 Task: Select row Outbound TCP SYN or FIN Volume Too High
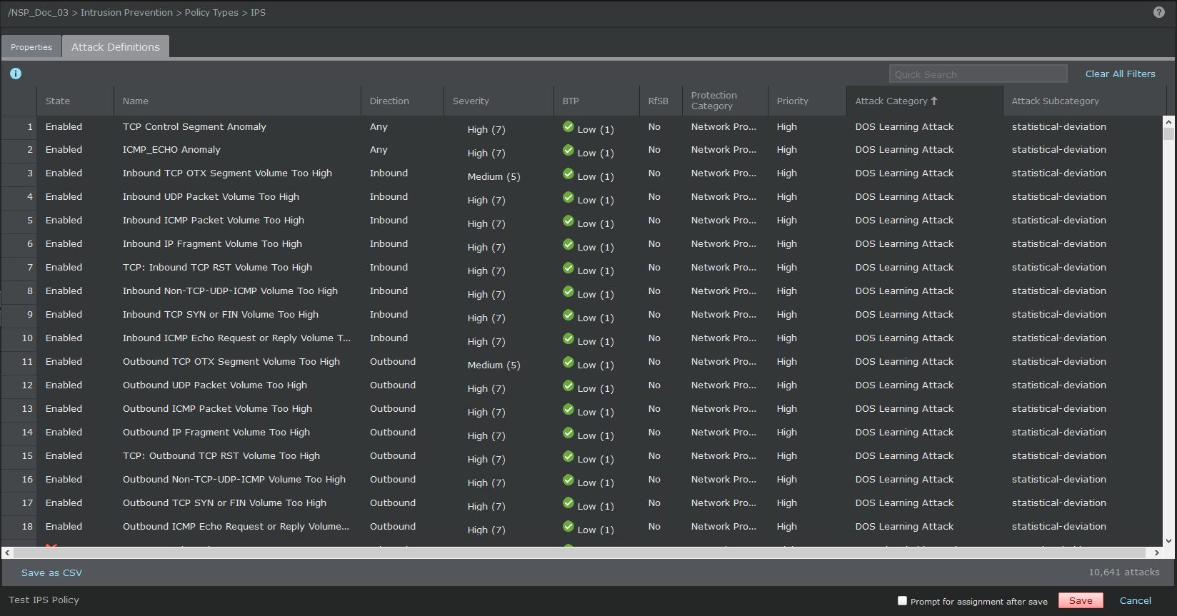(x=582, y=503)
